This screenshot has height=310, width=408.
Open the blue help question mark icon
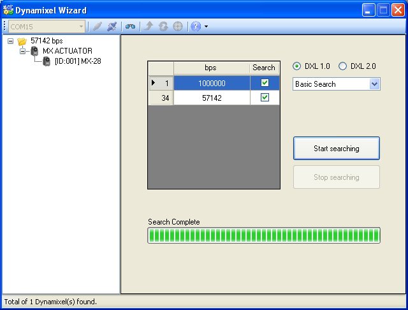coord(196,26)
